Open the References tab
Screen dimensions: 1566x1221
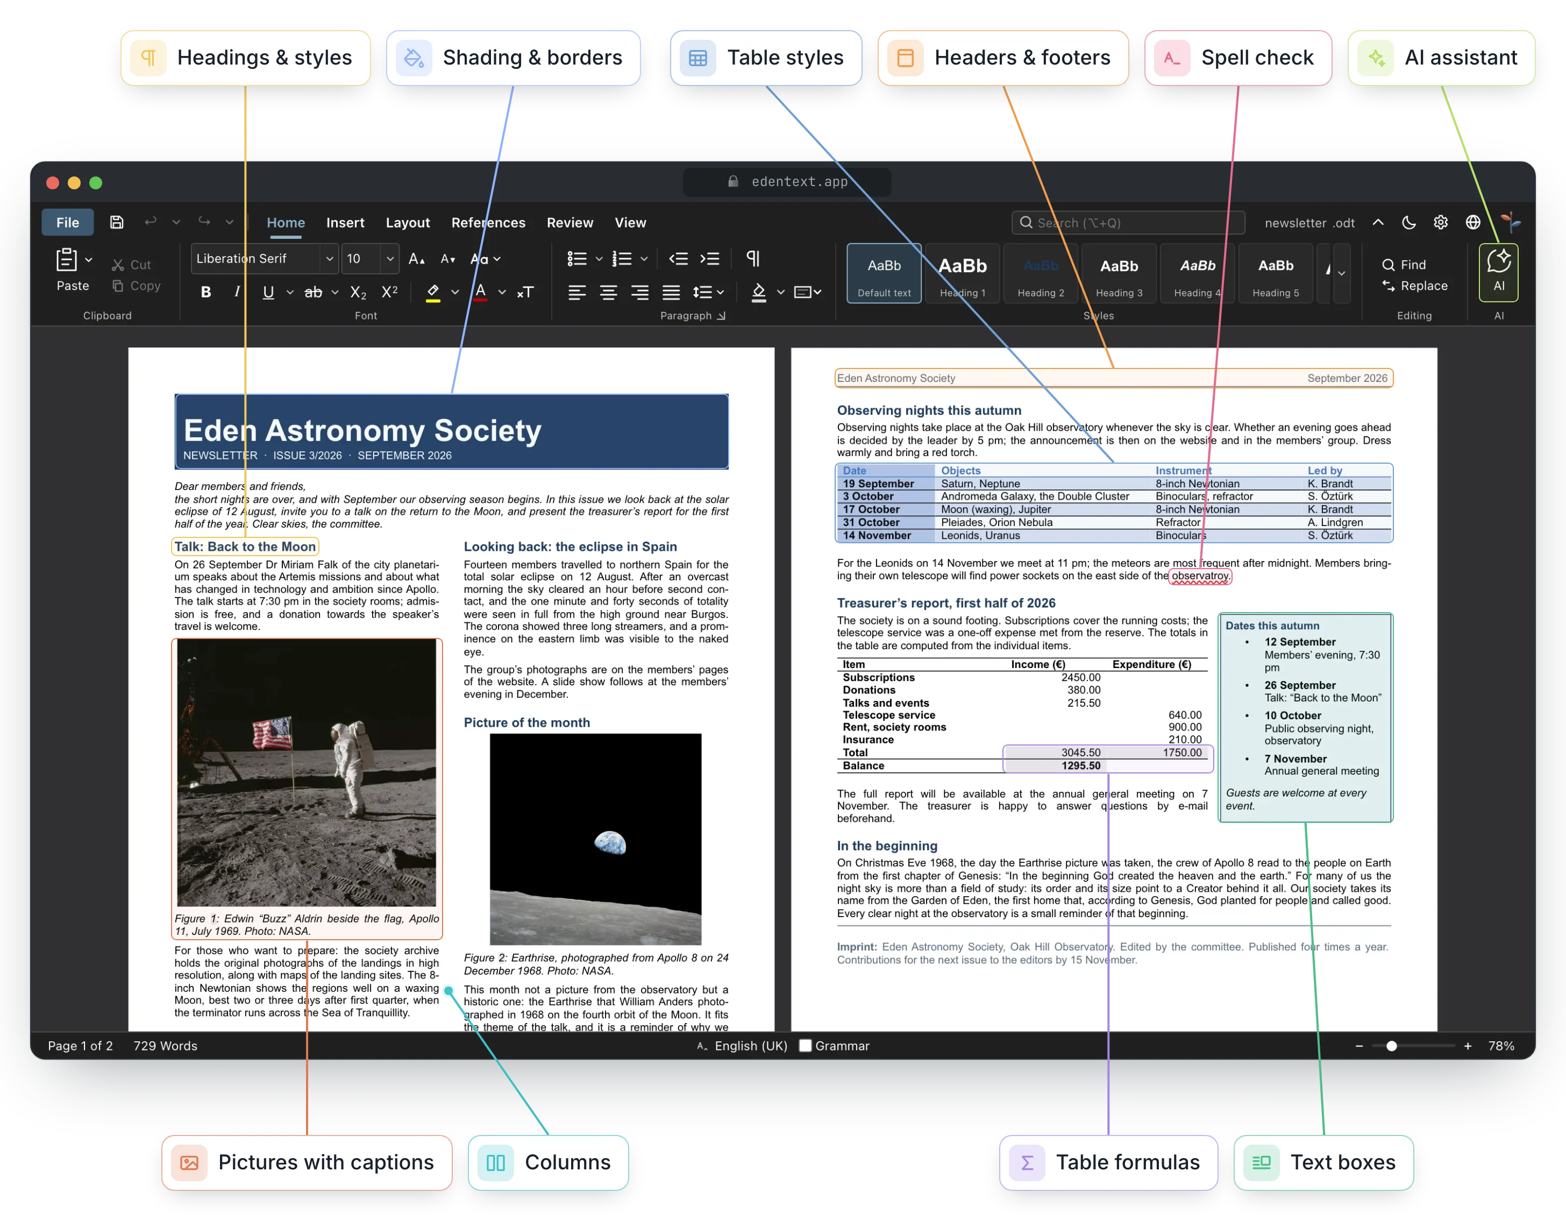(x=488, y=222)
